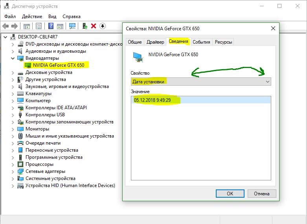This screenshot has width=307, height=224.
Task: Click the circled down-arrow Disable device icon
Action: [103, 26]
